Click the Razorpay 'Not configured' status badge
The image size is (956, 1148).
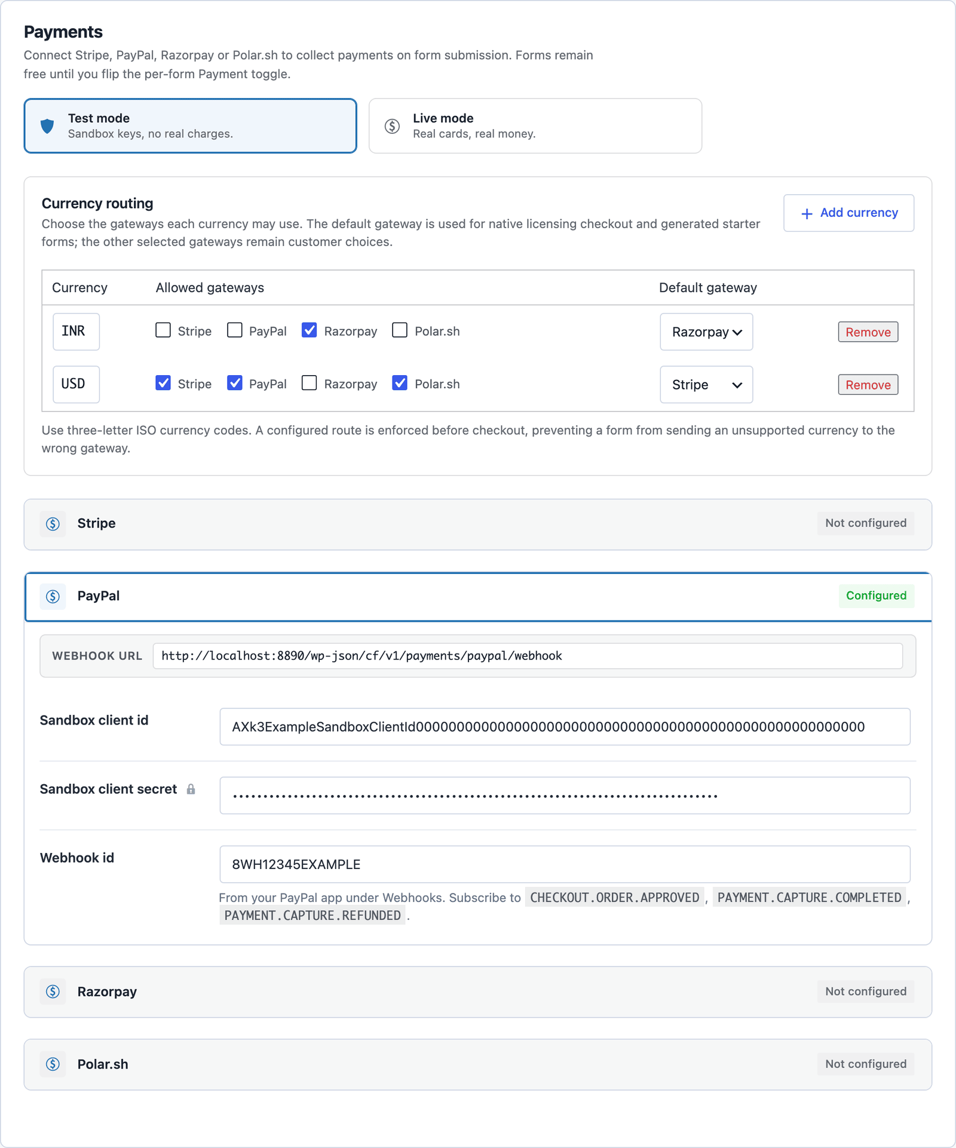tap(866, 992)
